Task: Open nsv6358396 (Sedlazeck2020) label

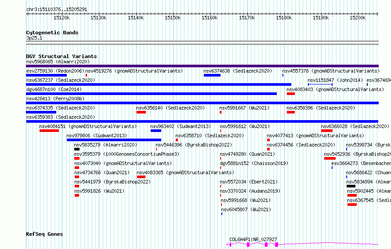Action: click(x=321, y=108)
